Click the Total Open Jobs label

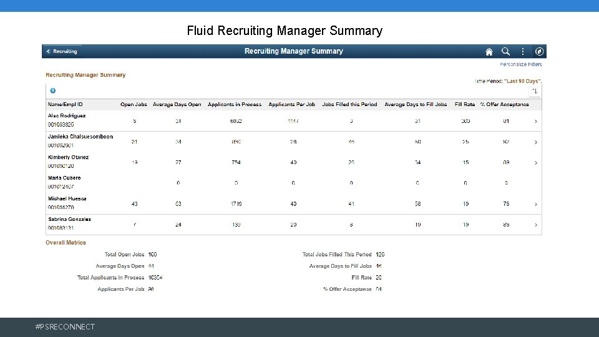point(125,255)
